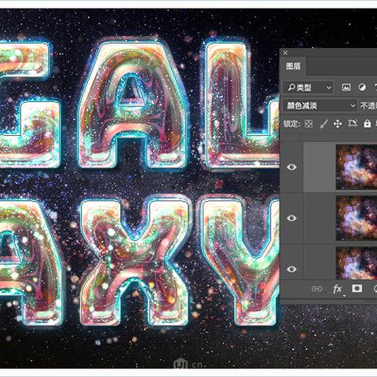This screenshot has width=377, height=377.
Task: Click the artboard auto-nesting lock icon
Action: pyautogui.click(x=353, y=123)
